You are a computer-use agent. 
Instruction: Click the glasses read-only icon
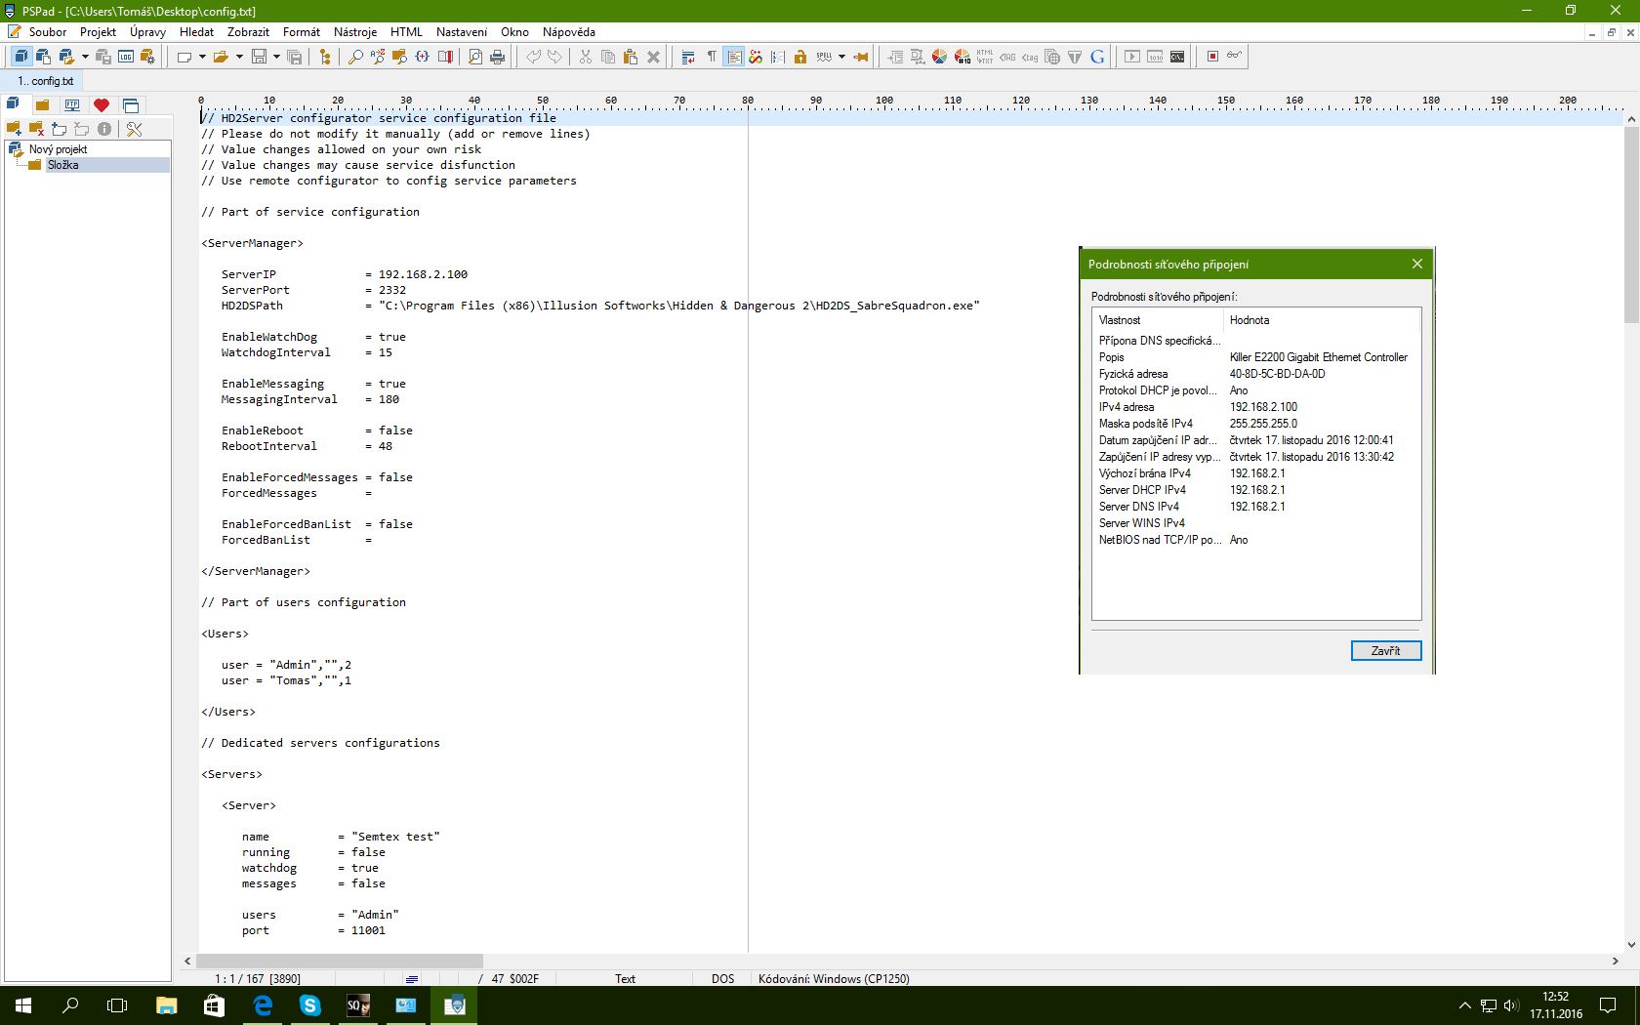(1235, 56)
